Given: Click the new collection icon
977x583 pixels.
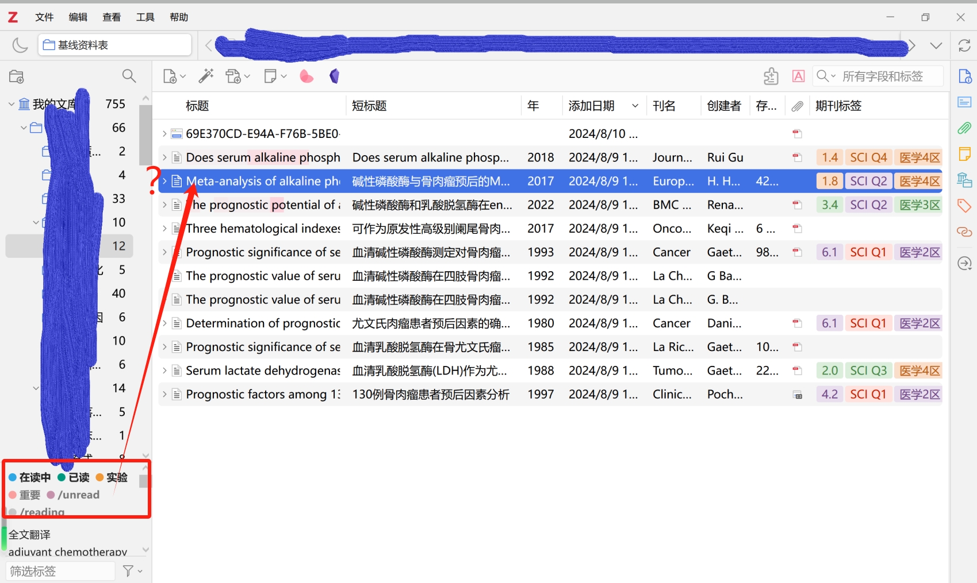Looking at the screenshot, I should click(x=17, y=76).
